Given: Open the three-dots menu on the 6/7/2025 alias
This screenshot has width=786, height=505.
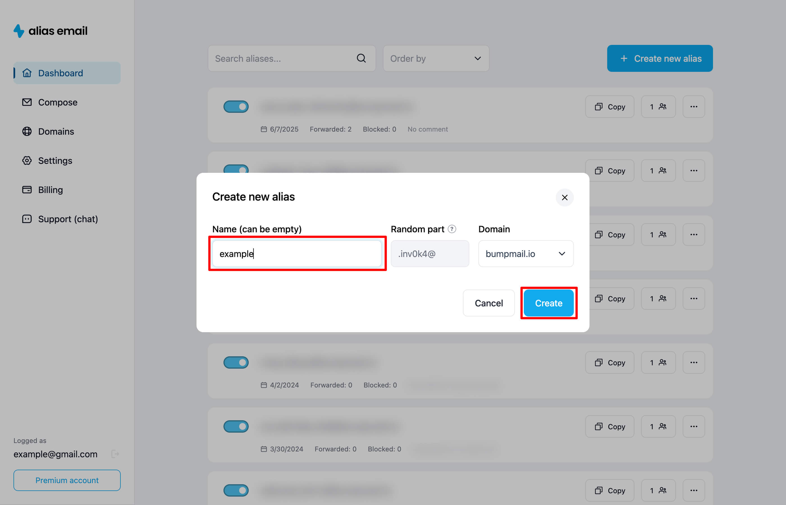Looking at the screenshot, I should (x=693, y=107).
